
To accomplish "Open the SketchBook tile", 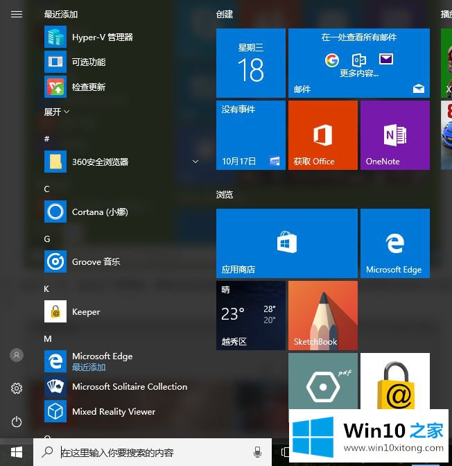I will (323, 316).
